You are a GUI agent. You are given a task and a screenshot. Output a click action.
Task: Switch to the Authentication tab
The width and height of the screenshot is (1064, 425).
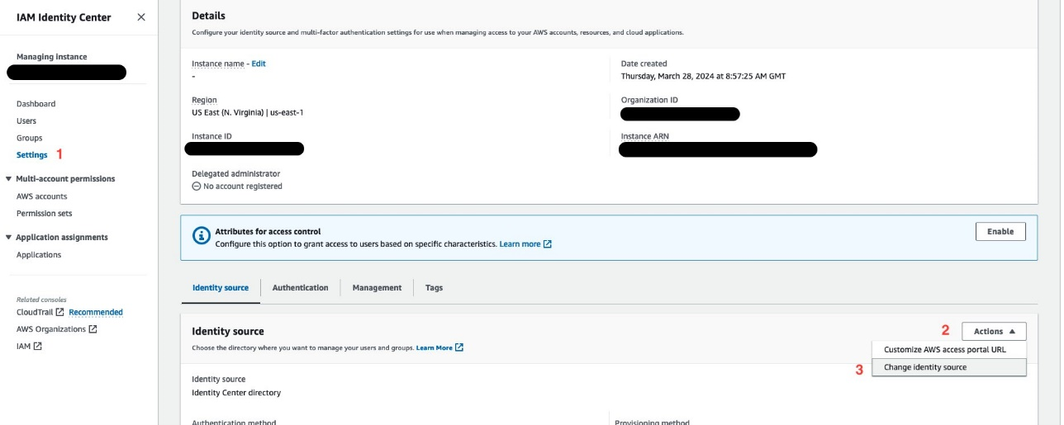[301, 288]
